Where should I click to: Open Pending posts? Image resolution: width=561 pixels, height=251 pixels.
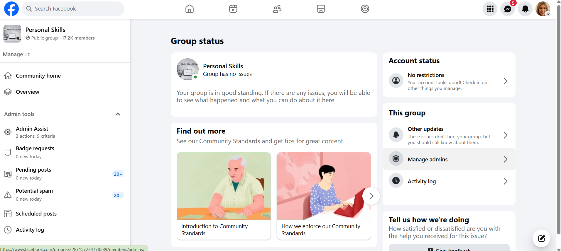coord(64,174)
